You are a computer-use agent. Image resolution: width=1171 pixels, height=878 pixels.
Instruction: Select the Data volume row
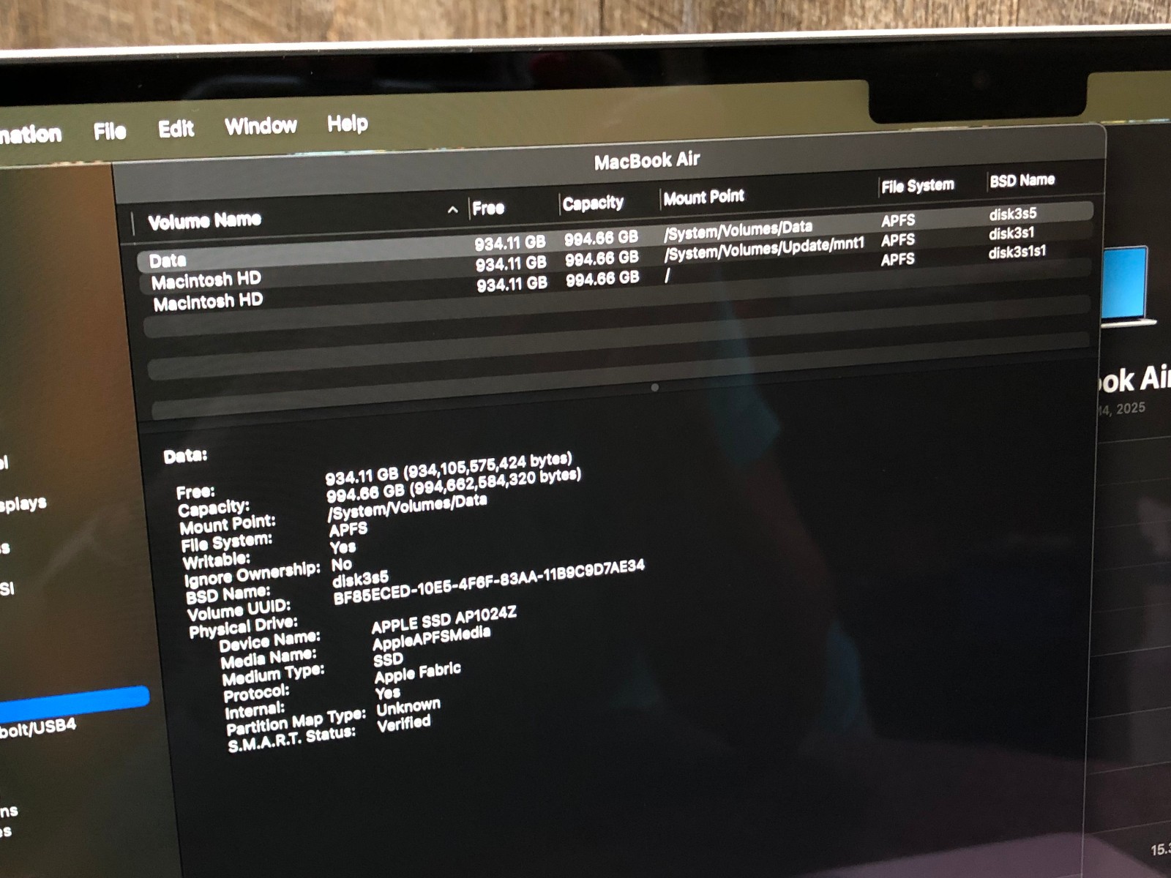(615, 238)
